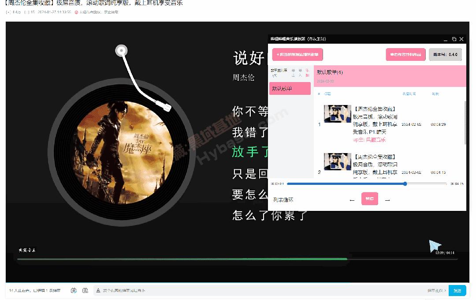Click the artist name 周杰伦 in video
The image size is (476, 300).
point(243,78)
